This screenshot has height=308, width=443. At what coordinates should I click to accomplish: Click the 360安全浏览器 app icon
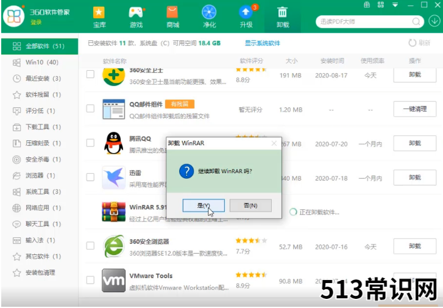113,246
